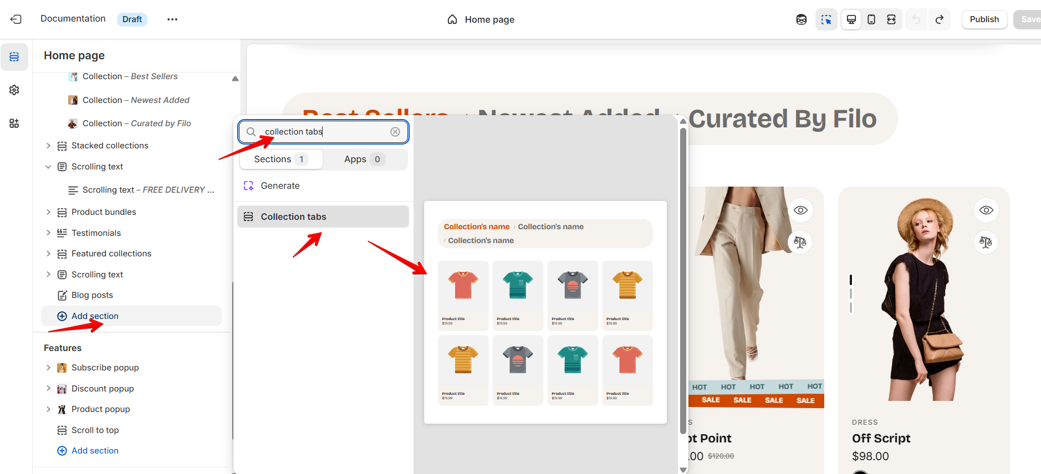Click the redo arrow icon
This screenshot has width=1041, height=474.
pos(940,19)
